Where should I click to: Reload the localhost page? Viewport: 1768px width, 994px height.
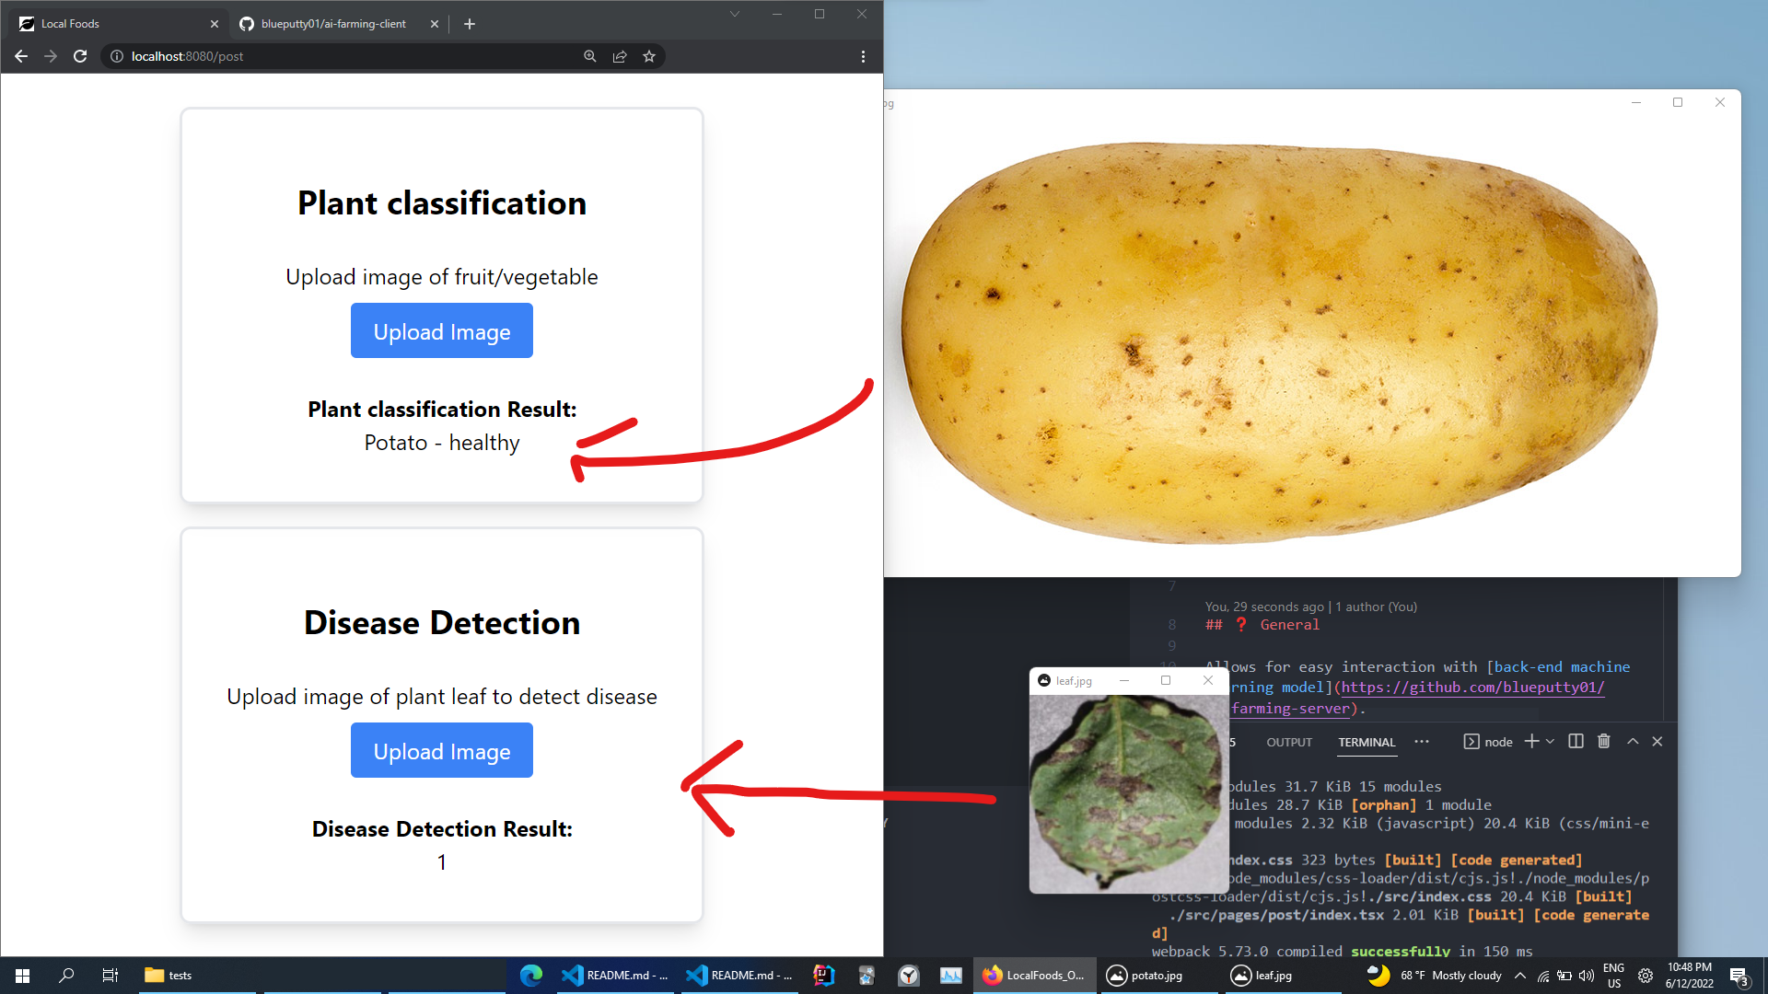pos(80,56)
